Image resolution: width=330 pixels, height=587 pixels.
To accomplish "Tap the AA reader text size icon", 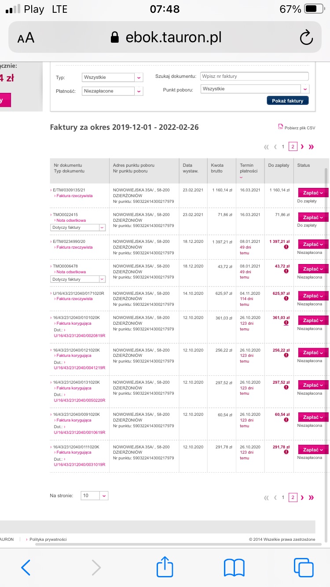I will [x=26, y=38].
